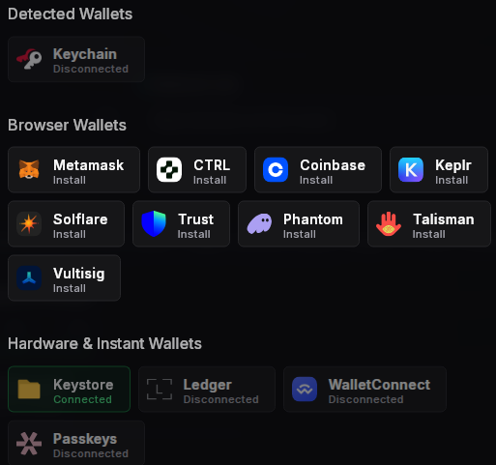
Task: Click the Phantom ghost icon
Action: click(x=259, y=223)
